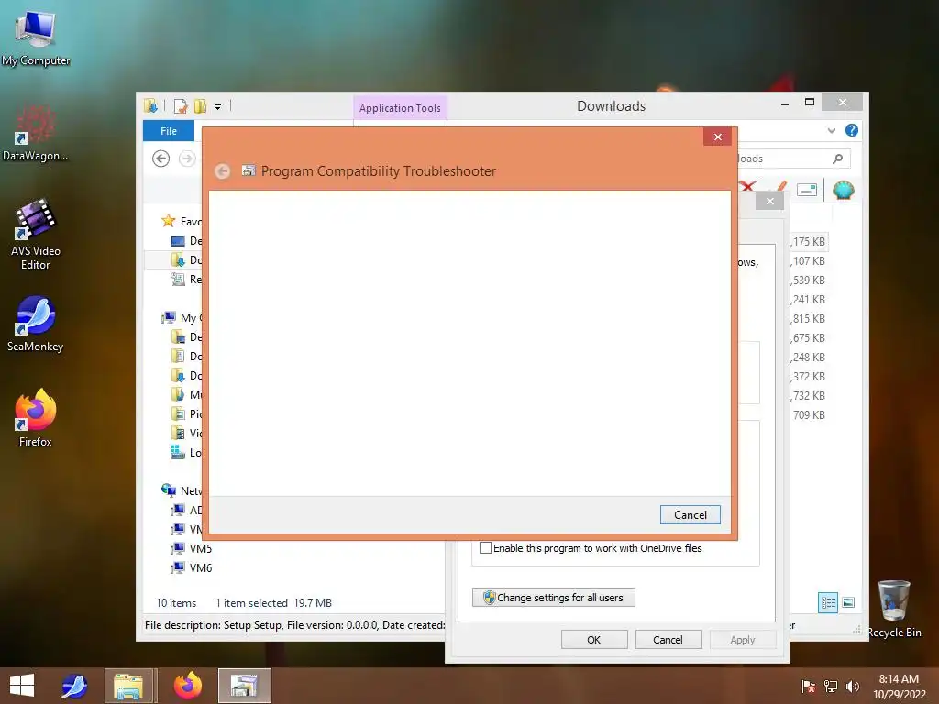Viewport: 939px width, 704px height.
Task: Click New folder quick access icon
Action: pos(200,106)
